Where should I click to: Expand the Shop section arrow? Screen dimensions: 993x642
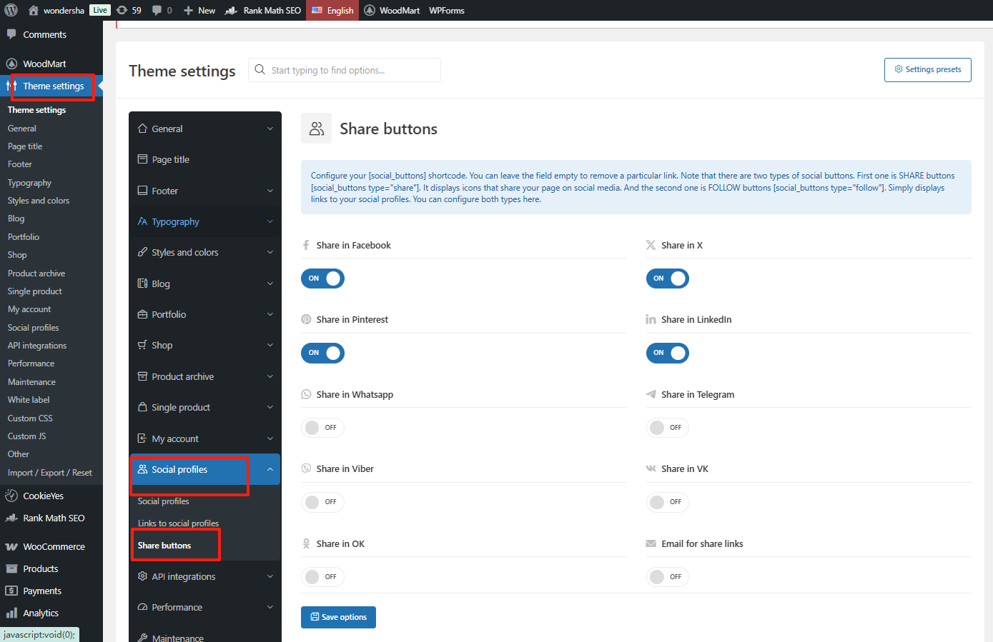click(270, 346)
